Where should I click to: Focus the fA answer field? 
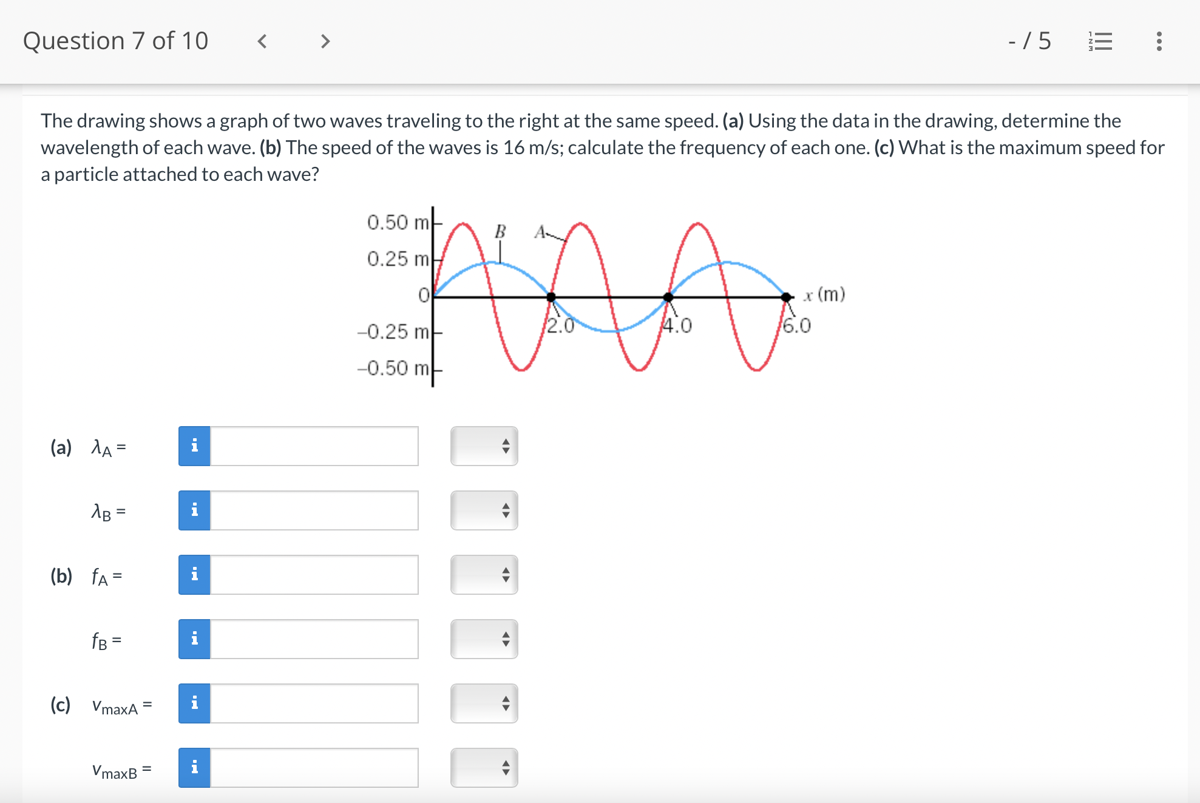(x=314, y=575)
